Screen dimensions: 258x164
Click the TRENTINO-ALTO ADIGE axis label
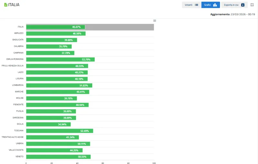pos(13,137)
